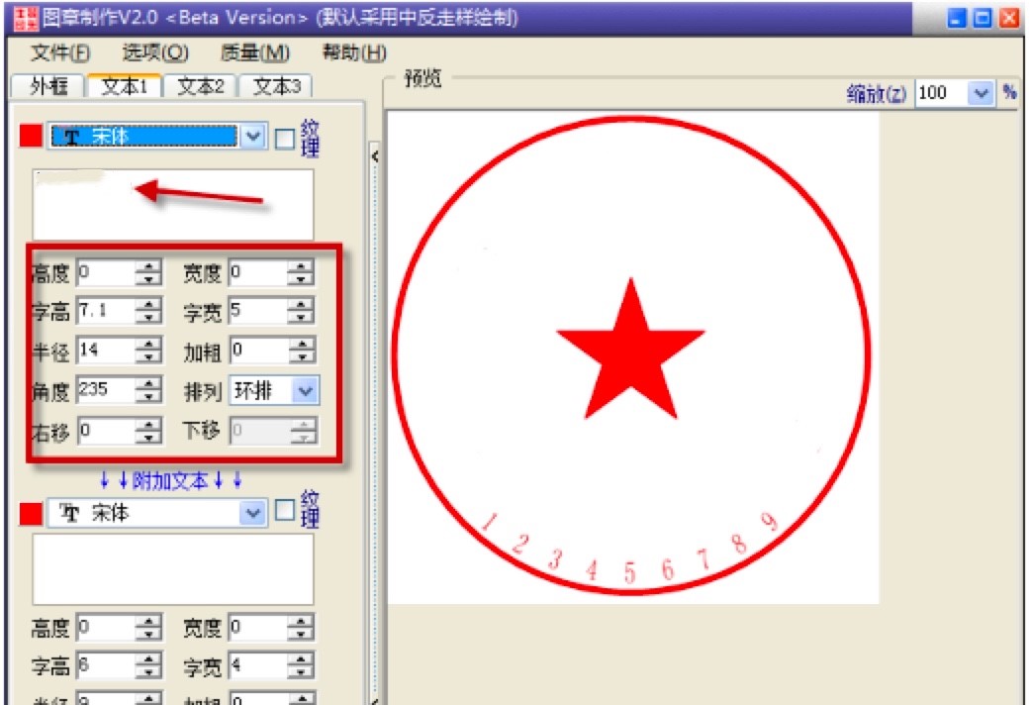Image resolution: width=1031 pixels, height=705 pixels.
Task: Switch to the 文本2 tab
Action: tap(201, 86)
